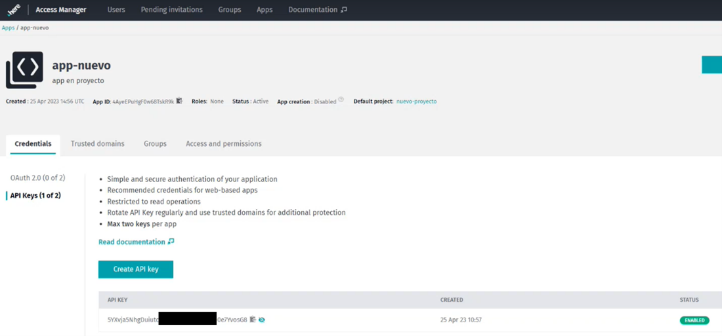Viewport: 722px width, 336px height.
Task: Select OAuth 2.0 credentials section
Action: [x=37, y=178]
